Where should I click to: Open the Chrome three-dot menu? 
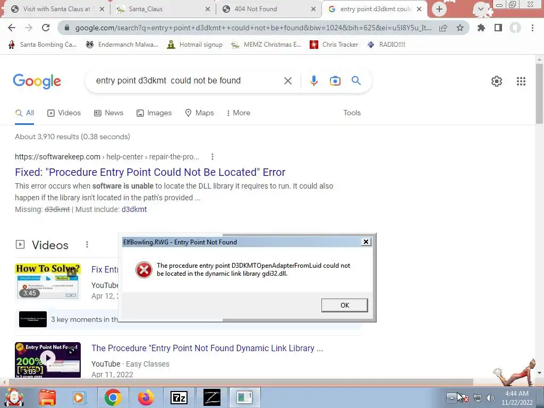pyautogui.click(x=532, y=28)
